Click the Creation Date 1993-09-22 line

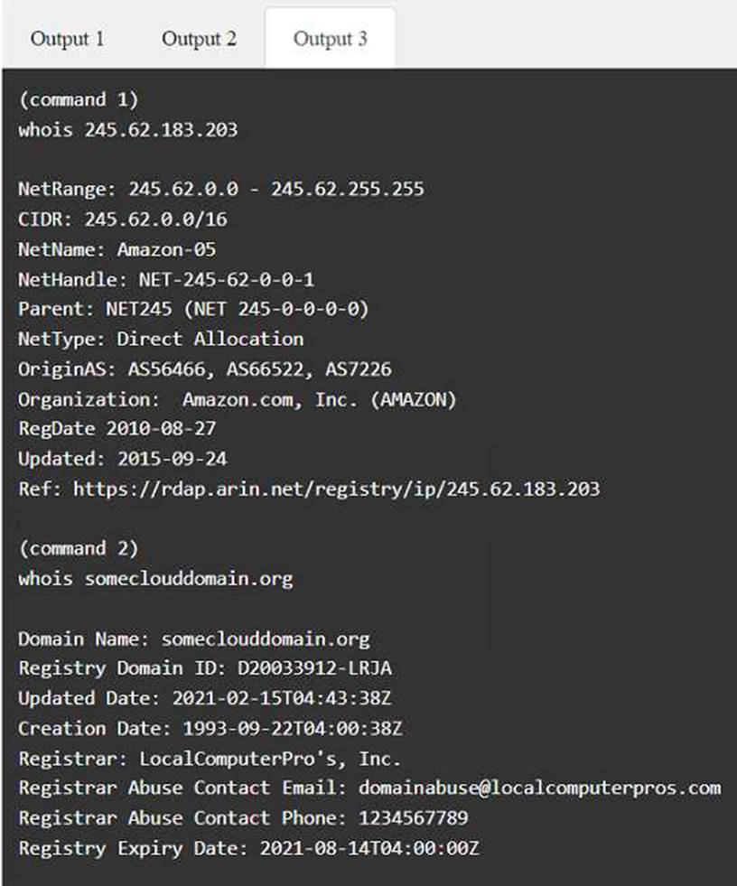pos(210,728)
